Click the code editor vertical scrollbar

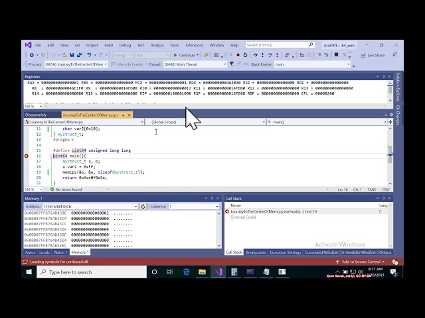[x=390, y=156]
